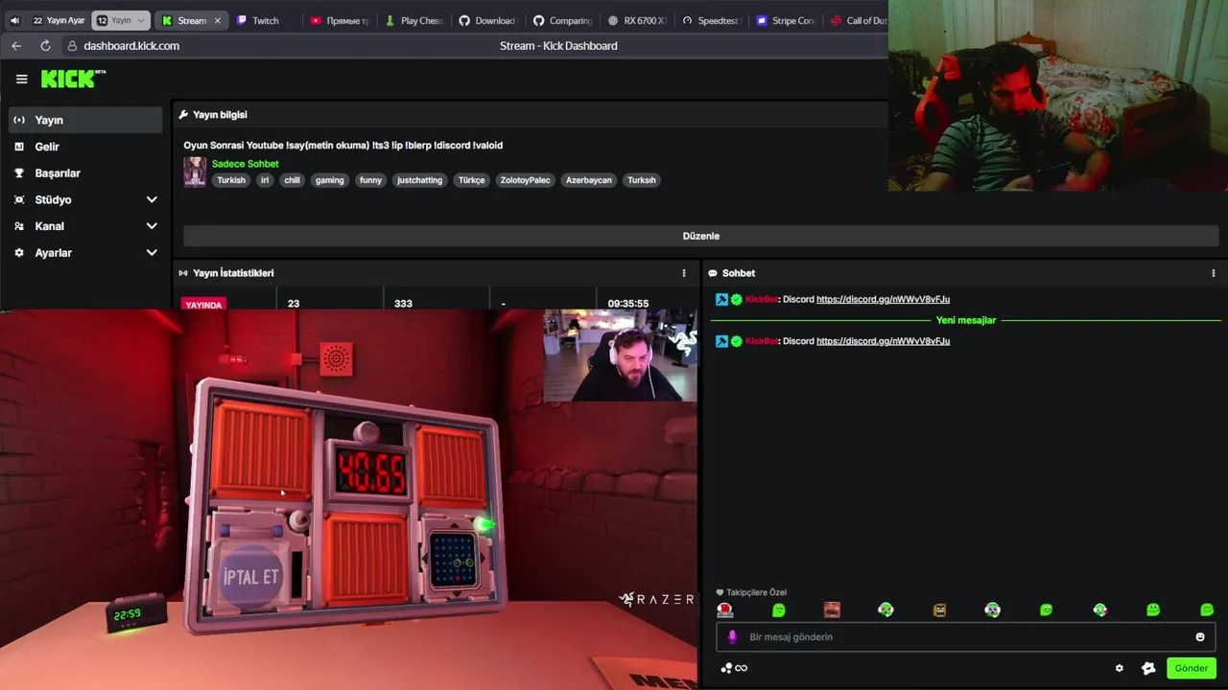The width and height of the screenshot is (1228, 690).
Task: Open the Başarılar sidebar section
Action: (85, 173)
